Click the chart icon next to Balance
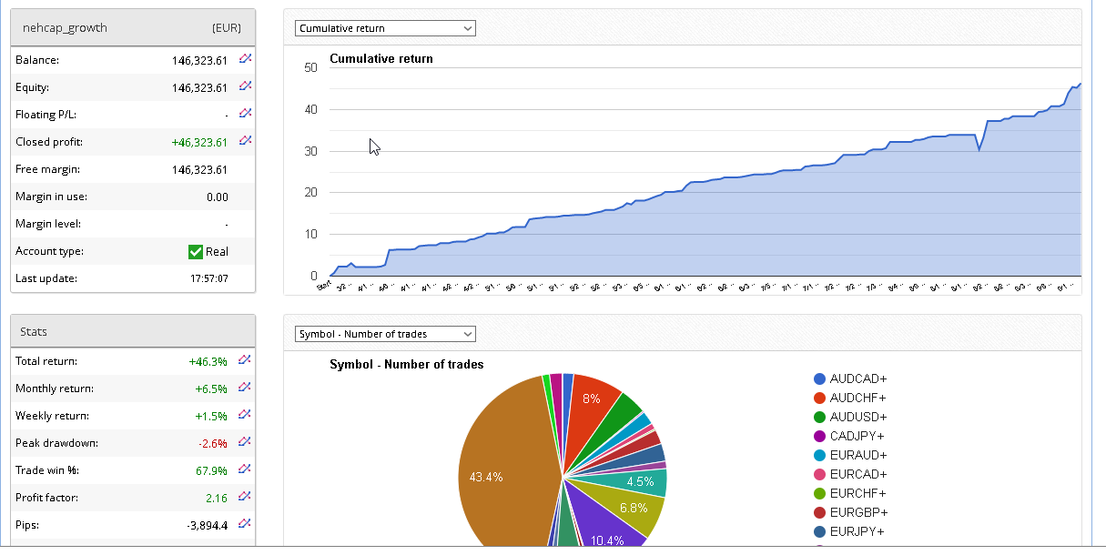The image size is (1106, 555). click(245, 59)
